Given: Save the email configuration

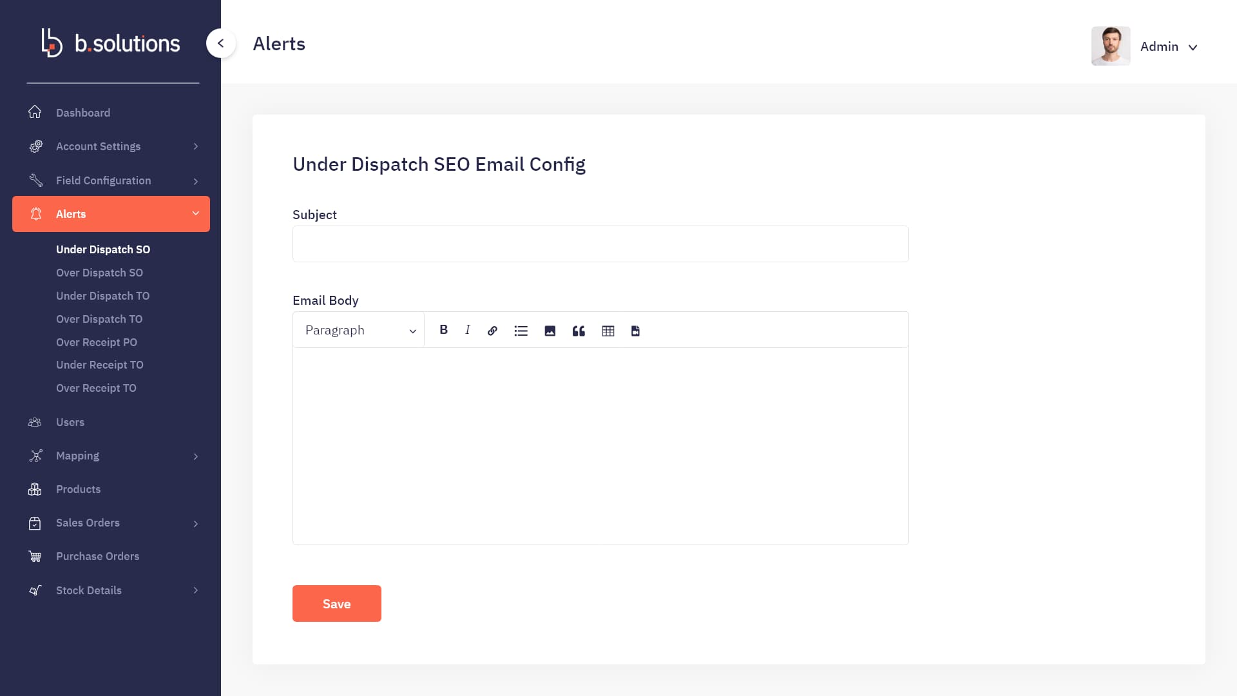Looking at the screenshot, I should click(x=337, y=604).
